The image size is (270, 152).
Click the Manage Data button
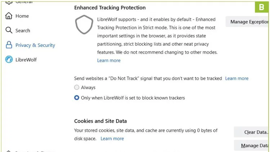(251, 146)
